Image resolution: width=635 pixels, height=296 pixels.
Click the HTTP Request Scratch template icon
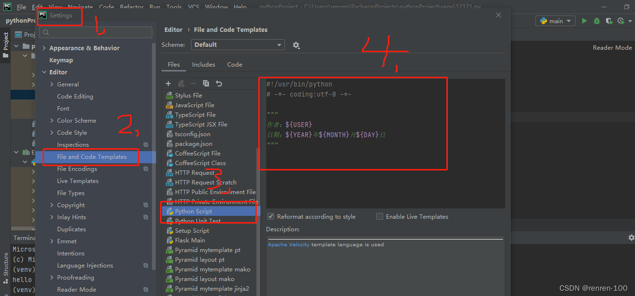tap(169, 183)
